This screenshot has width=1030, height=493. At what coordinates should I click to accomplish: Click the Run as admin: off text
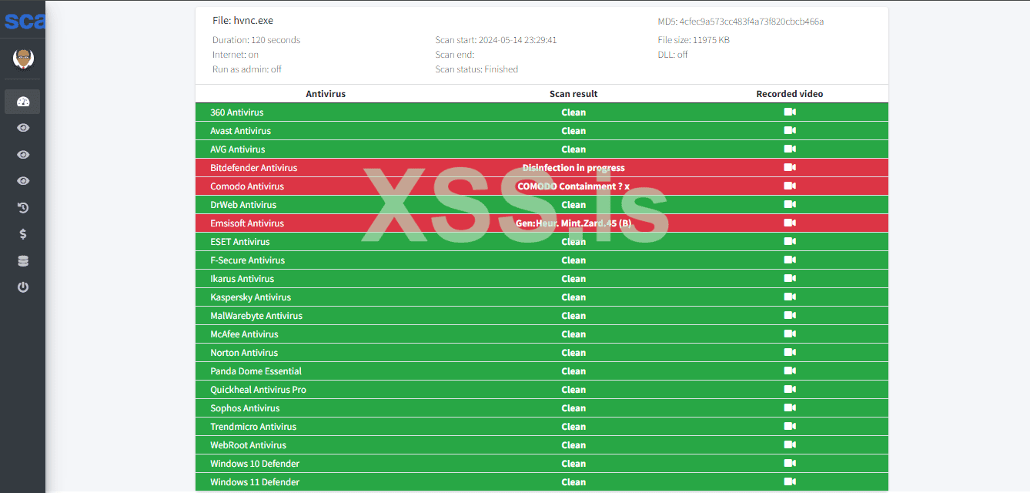[x=247, y=69]
